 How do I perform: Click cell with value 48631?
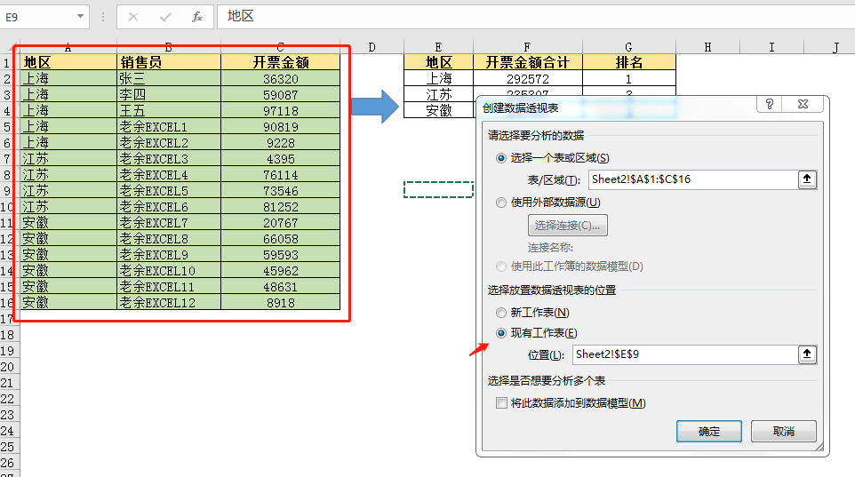click(x=280, y=286)
